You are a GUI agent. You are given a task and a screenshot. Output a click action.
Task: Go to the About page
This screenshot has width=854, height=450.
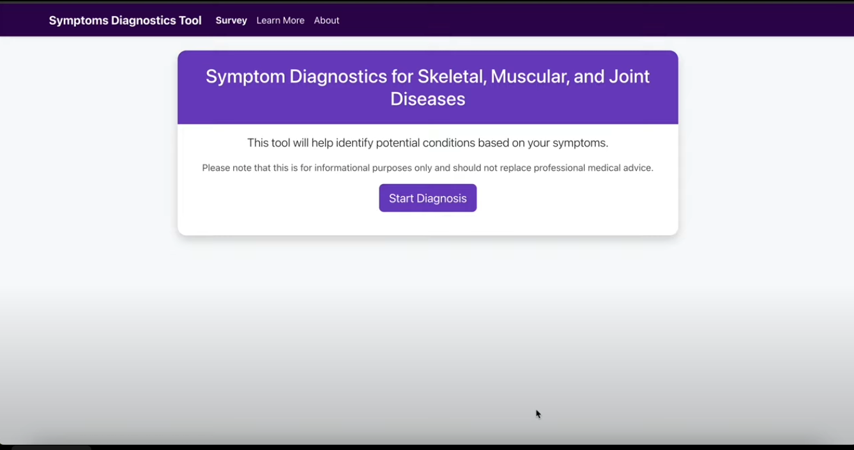pos(326,20)
